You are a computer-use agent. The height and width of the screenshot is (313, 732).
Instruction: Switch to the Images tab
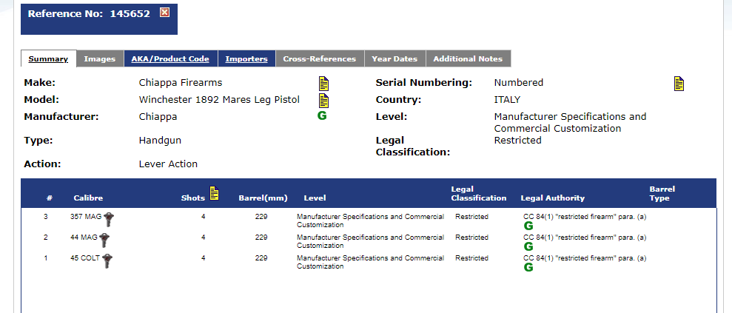click(99, 59)
